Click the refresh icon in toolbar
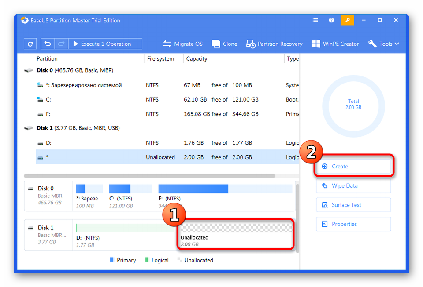Viewport: 423px width, 287px height. point(30,44)
